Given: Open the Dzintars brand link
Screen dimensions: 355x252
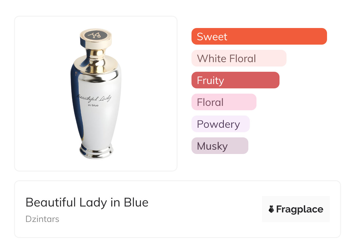Looking at the screenshot, I should [x=42, y=219].
